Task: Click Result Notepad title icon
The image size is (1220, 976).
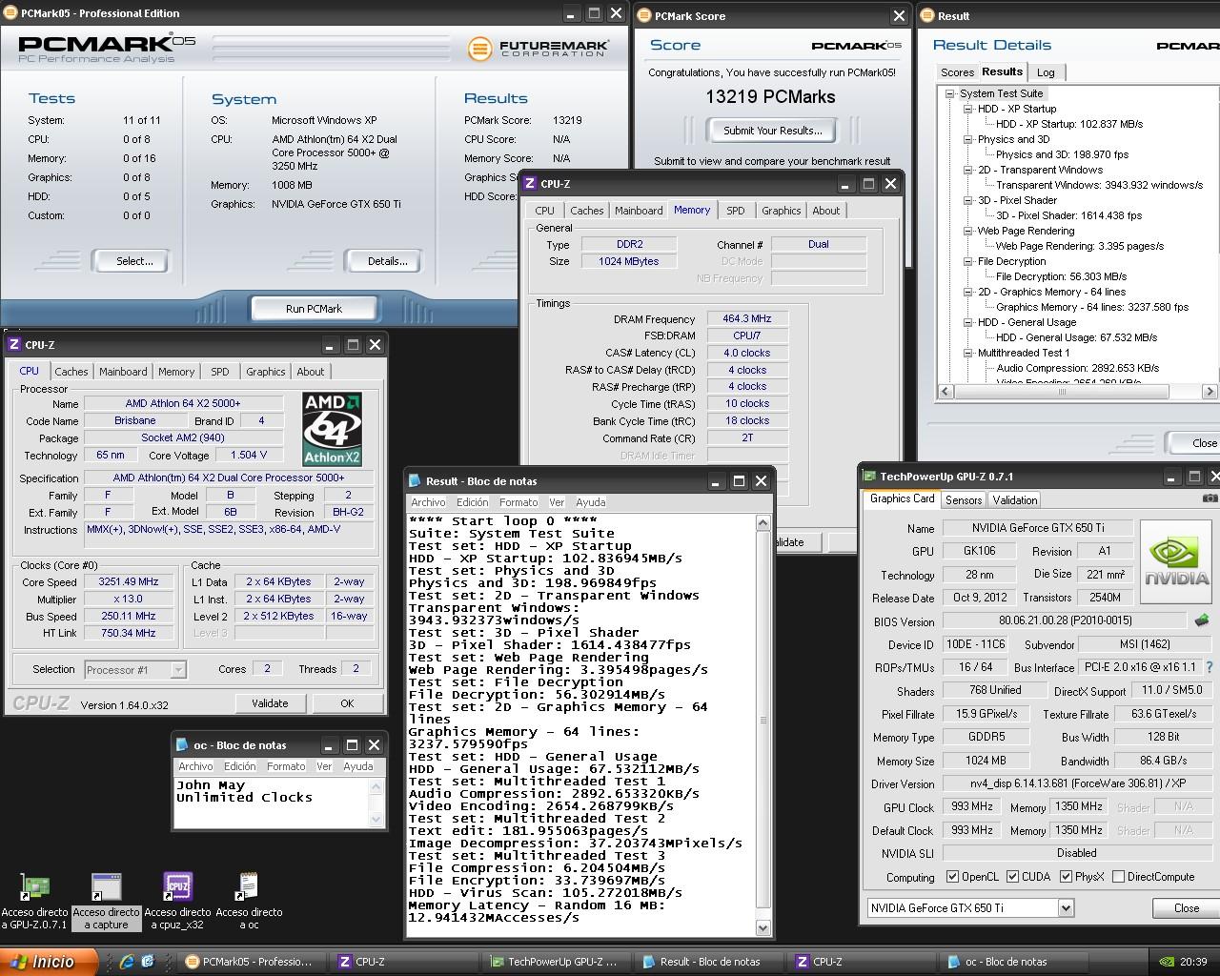Action: pos(416,480)
